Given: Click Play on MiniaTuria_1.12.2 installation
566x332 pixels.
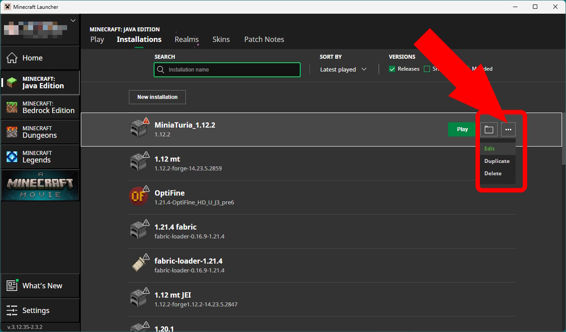Looking at the screenshot, I should [x=462, y=129].
